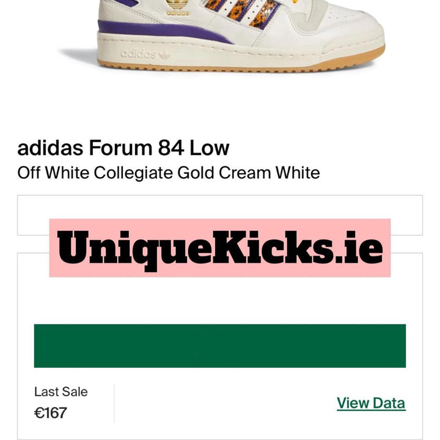
Task: Click the Last Sale label
Action: 61,392
